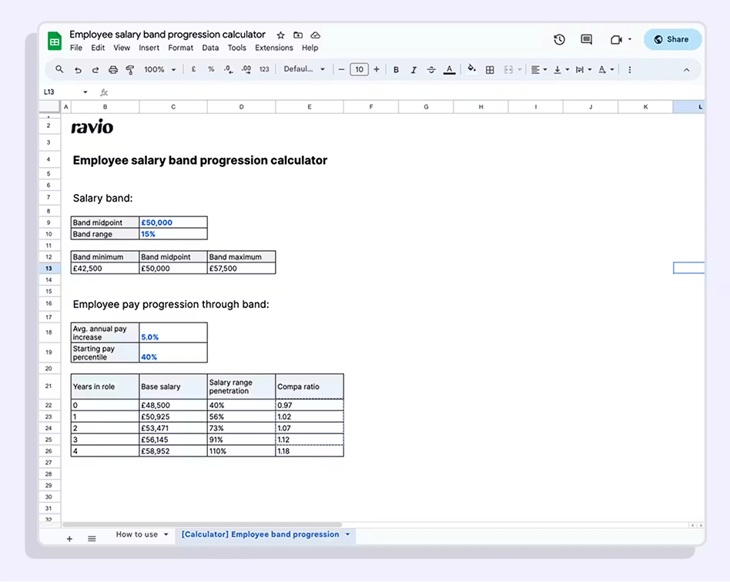Select the paint format roller tool
Viewport: 730px width, 582px height.
130,69
